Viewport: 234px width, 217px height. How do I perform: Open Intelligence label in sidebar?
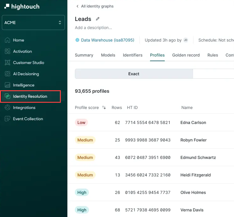pyautogui.click(x=24, y=85)
